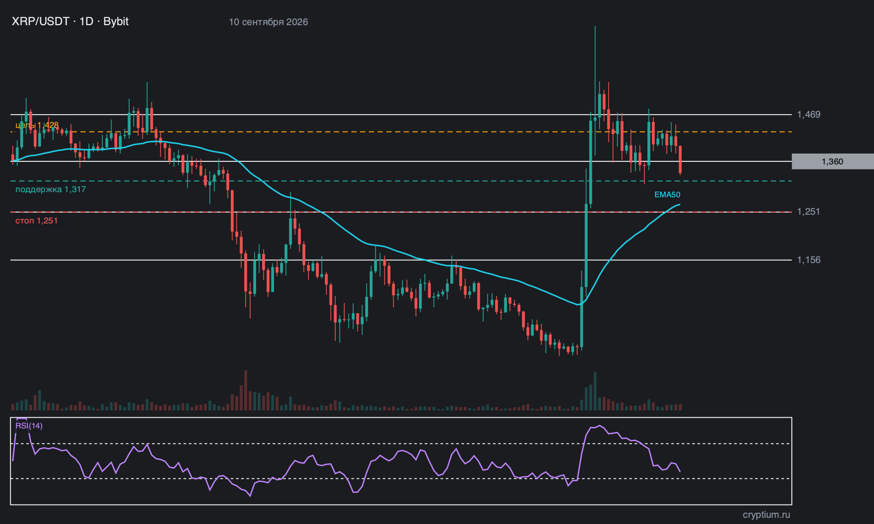Screen dimensions: 874x524
Task: Click the current price tag 1,360
Action: tap(832, 161)
